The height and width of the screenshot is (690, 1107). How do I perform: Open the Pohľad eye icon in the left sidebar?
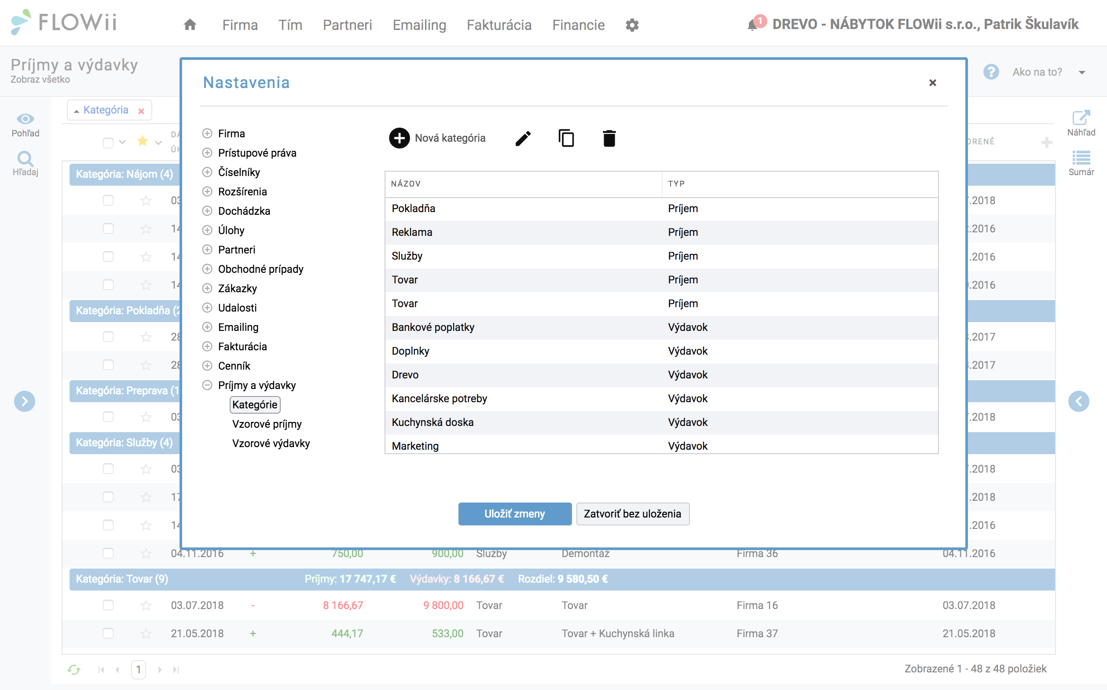(x=25, y=119)
